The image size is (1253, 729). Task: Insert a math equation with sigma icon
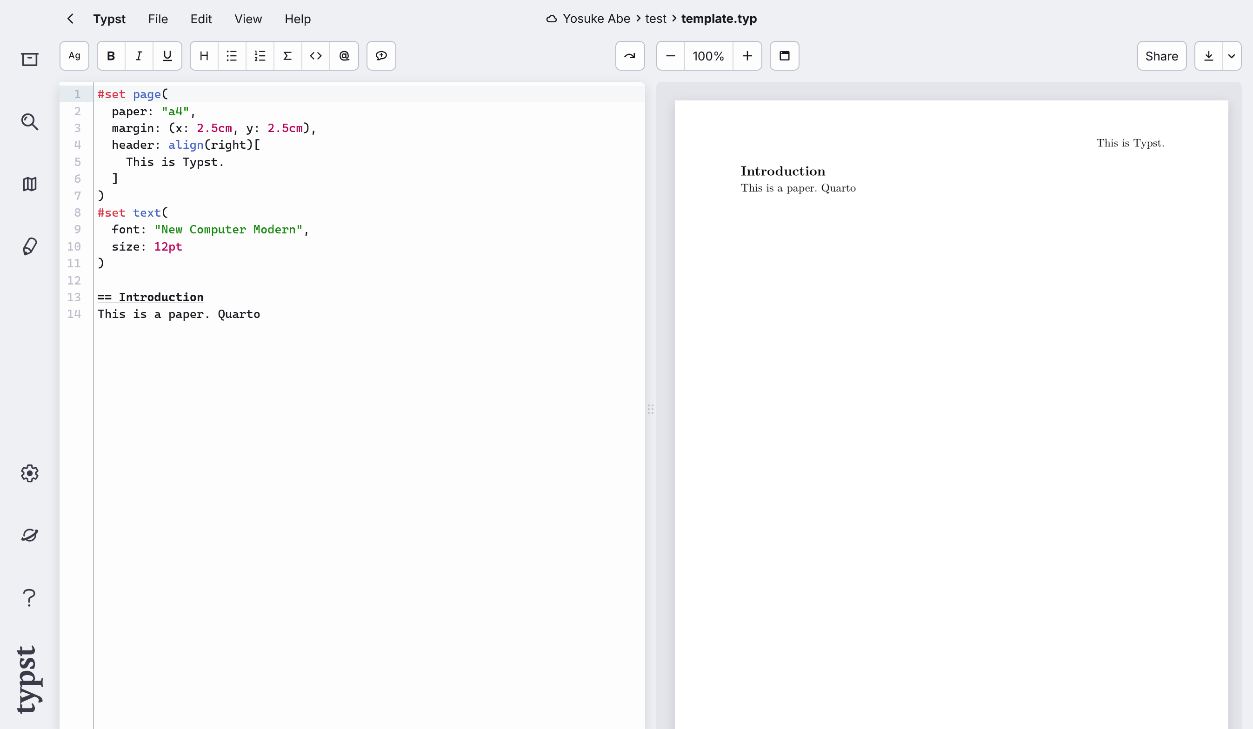pos(287,56)
